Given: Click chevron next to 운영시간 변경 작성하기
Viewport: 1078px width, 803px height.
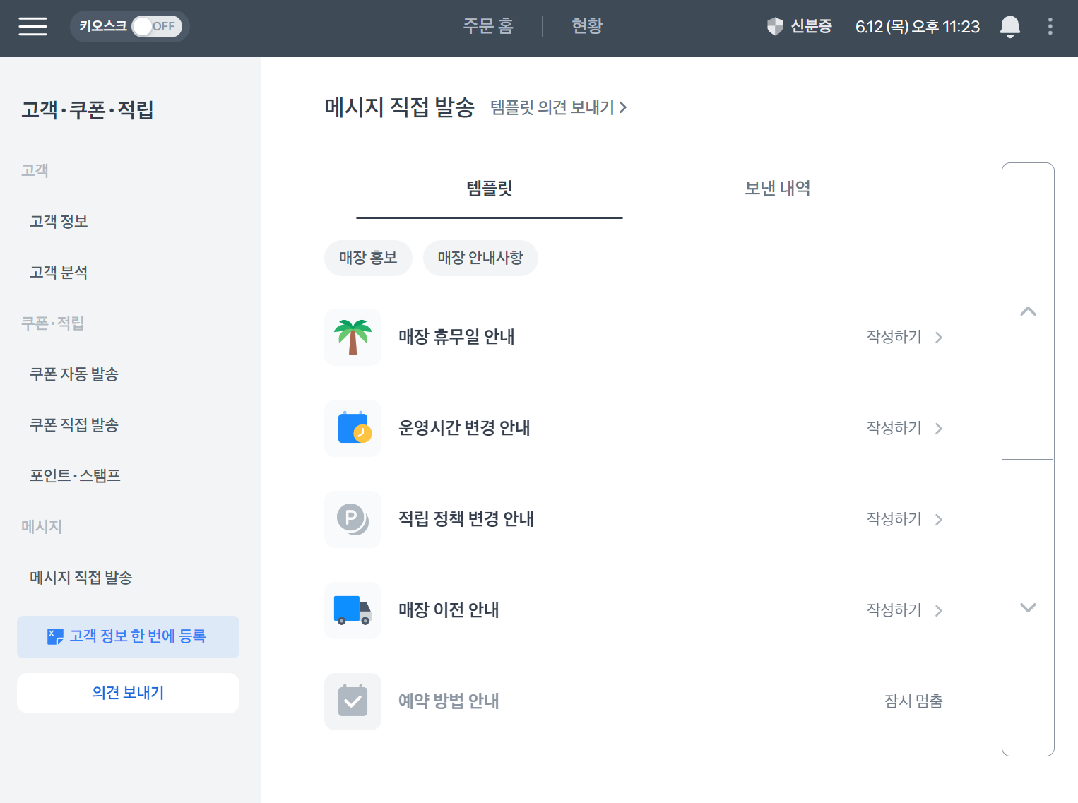Looking at the screenshot, I should (939, 429).
